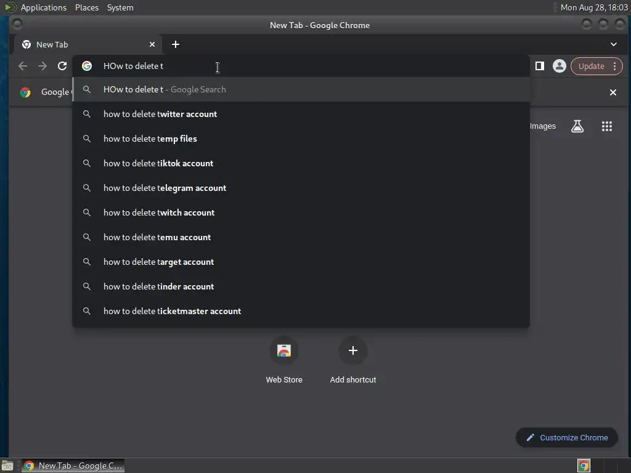Click the clock showing Mon Aug 28
Screen dimensions: 631x473
594,7
